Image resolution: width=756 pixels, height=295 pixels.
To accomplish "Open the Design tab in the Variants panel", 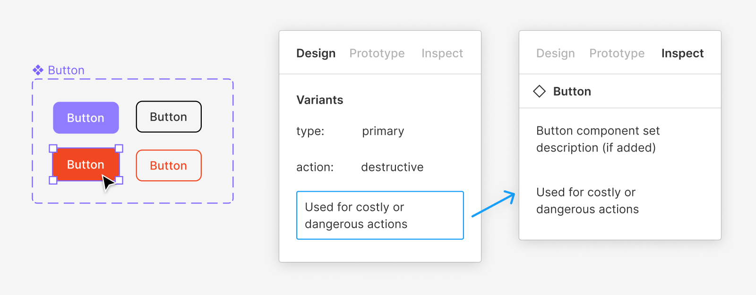I will pos(316,53).
